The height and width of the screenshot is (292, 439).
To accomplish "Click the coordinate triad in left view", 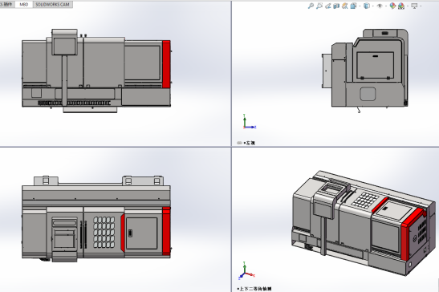I will (x=249, y=121).
